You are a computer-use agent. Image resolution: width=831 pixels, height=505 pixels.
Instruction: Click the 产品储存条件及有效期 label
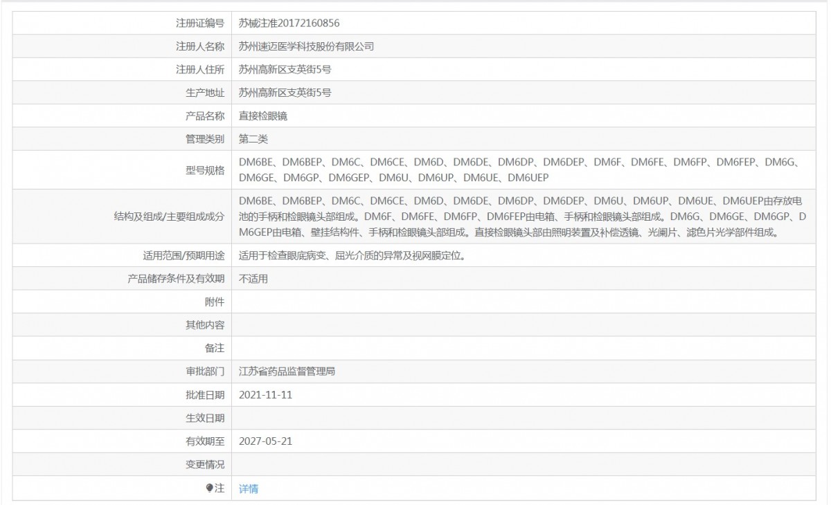click(x=176, y=279)
